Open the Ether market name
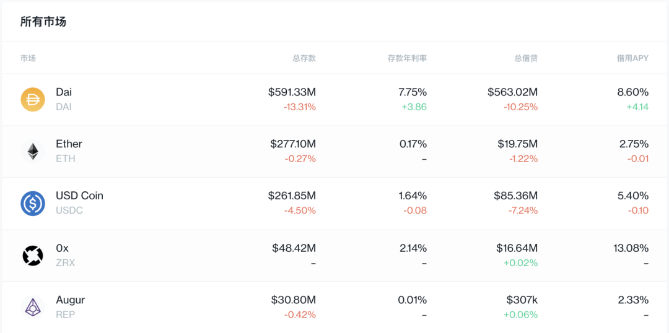The height and width of the screenshot is (333, 669). click(69, 144)
